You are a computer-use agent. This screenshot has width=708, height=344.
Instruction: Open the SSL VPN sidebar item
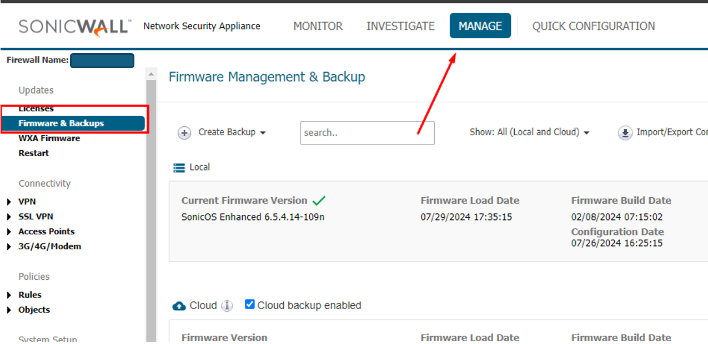tap(36, 217)
